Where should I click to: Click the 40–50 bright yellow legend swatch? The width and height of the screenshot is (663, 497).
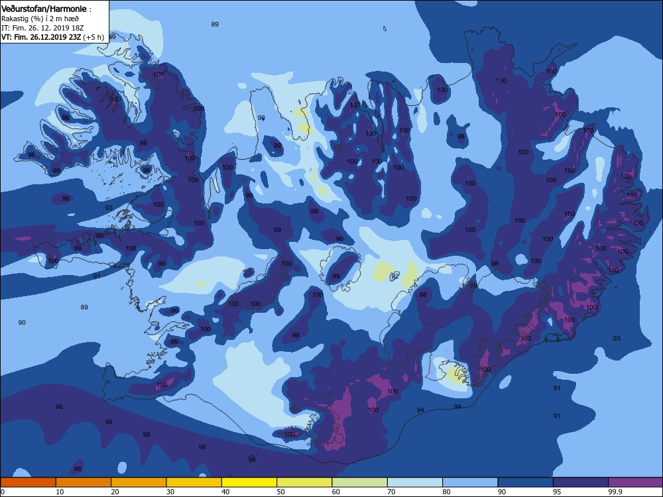(x=249, y=482)
